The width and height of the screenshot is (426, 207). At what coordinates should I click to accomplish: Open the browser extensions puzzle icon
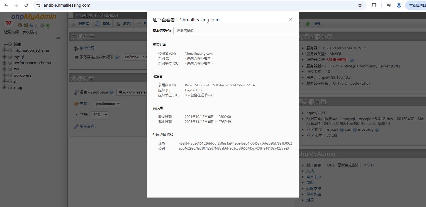pos(374,5)
